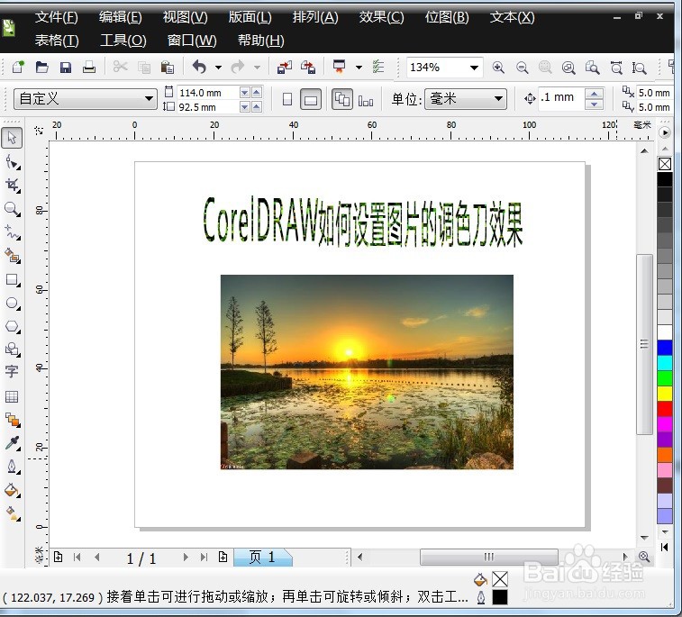The height and width of the screenshot is (617, 682).
Task: Toggle apply layout to current page only
Action: coord(366,101)
